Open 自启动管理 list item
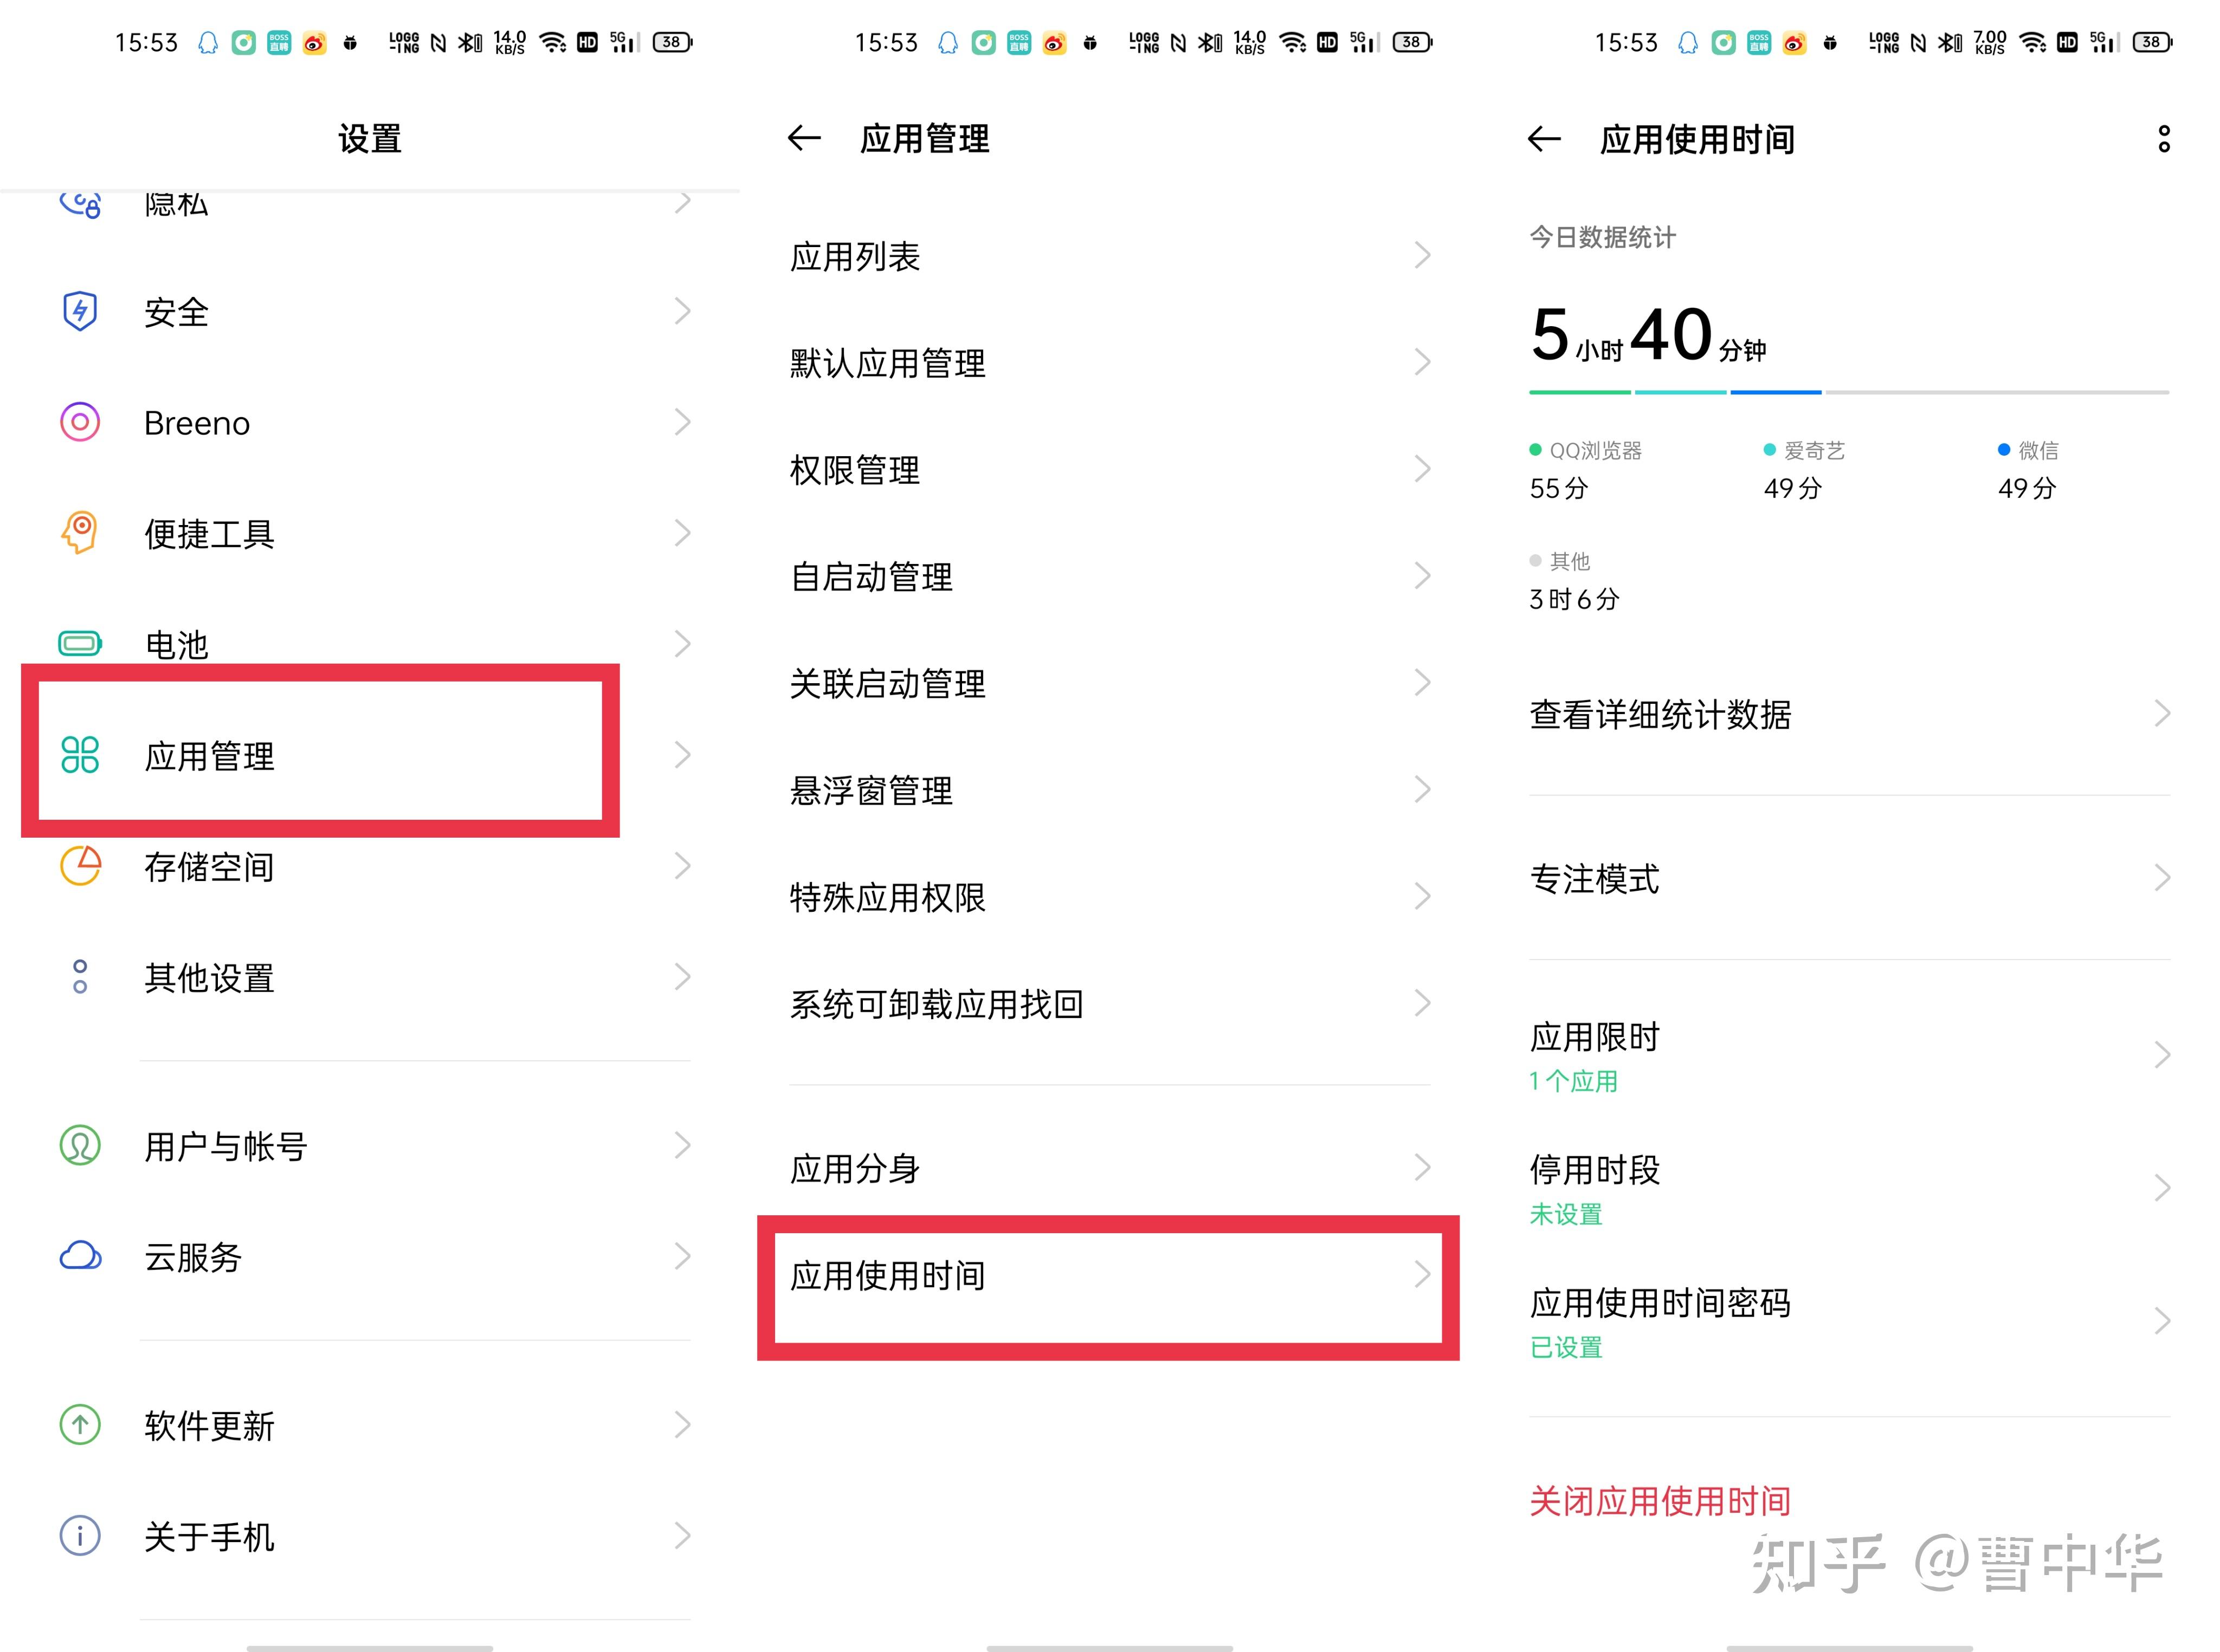2220x1652 pixels. tap(1109, 576)
